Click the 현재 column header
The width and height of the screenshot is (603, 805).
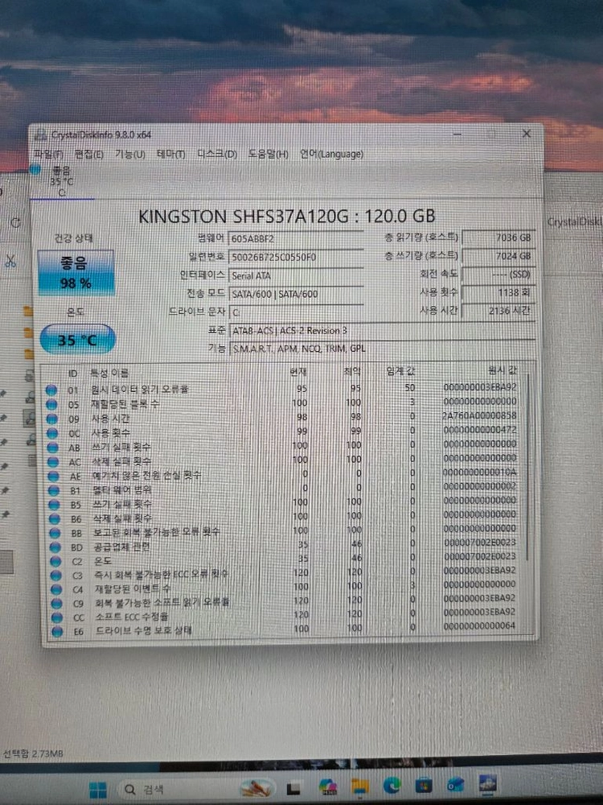[297, 371]
